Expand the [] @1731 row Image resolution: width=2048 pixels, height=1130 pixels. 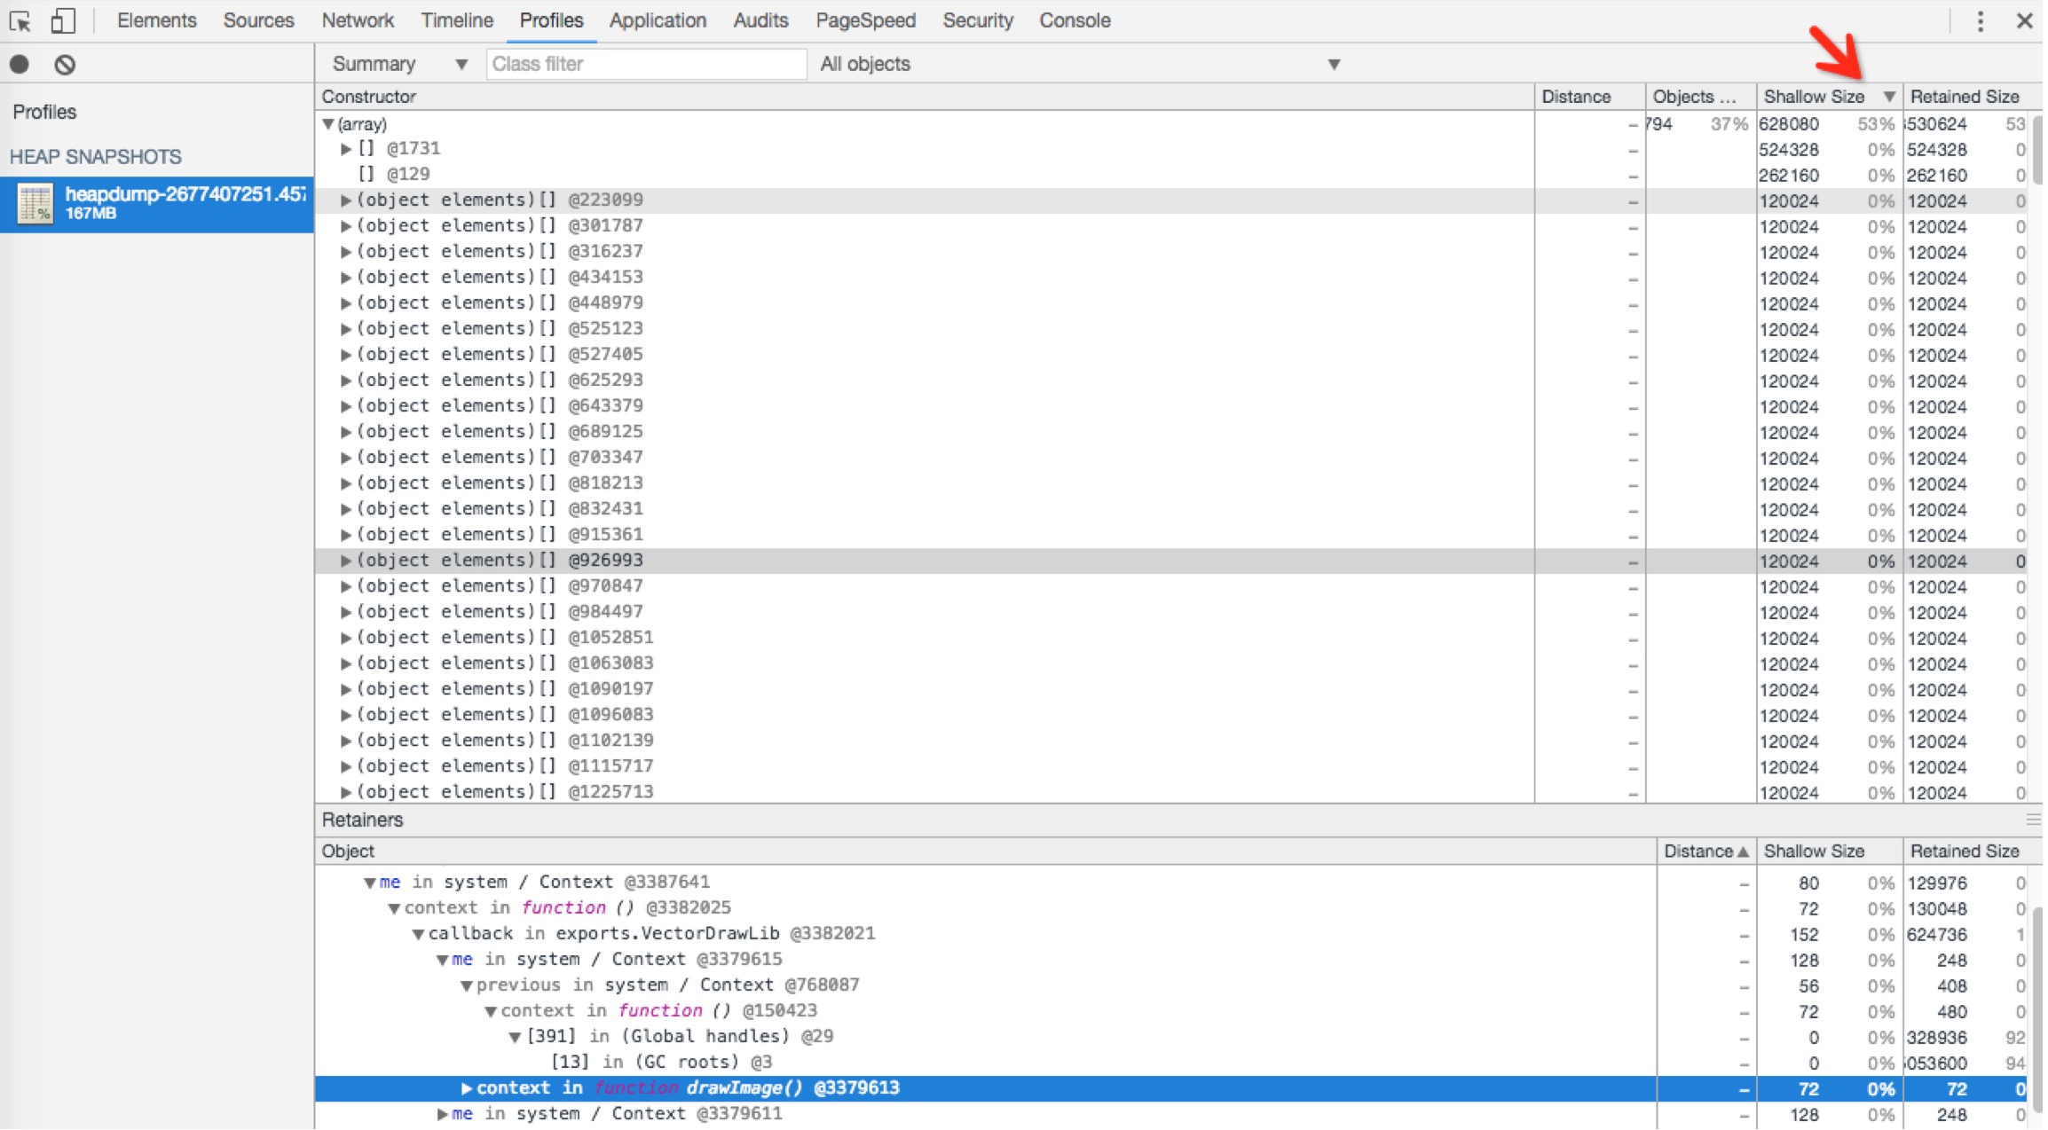[346, 149]
